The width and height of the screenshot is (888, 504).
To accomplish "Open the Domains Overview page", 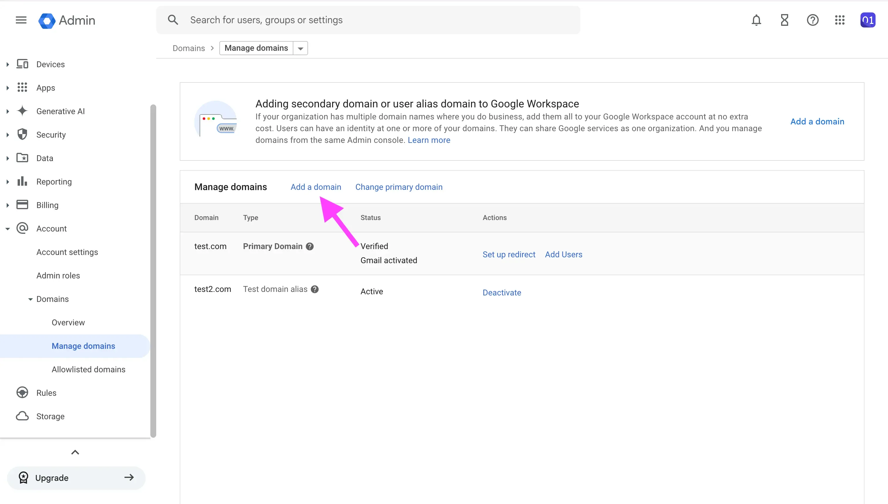I will [68, 322].
